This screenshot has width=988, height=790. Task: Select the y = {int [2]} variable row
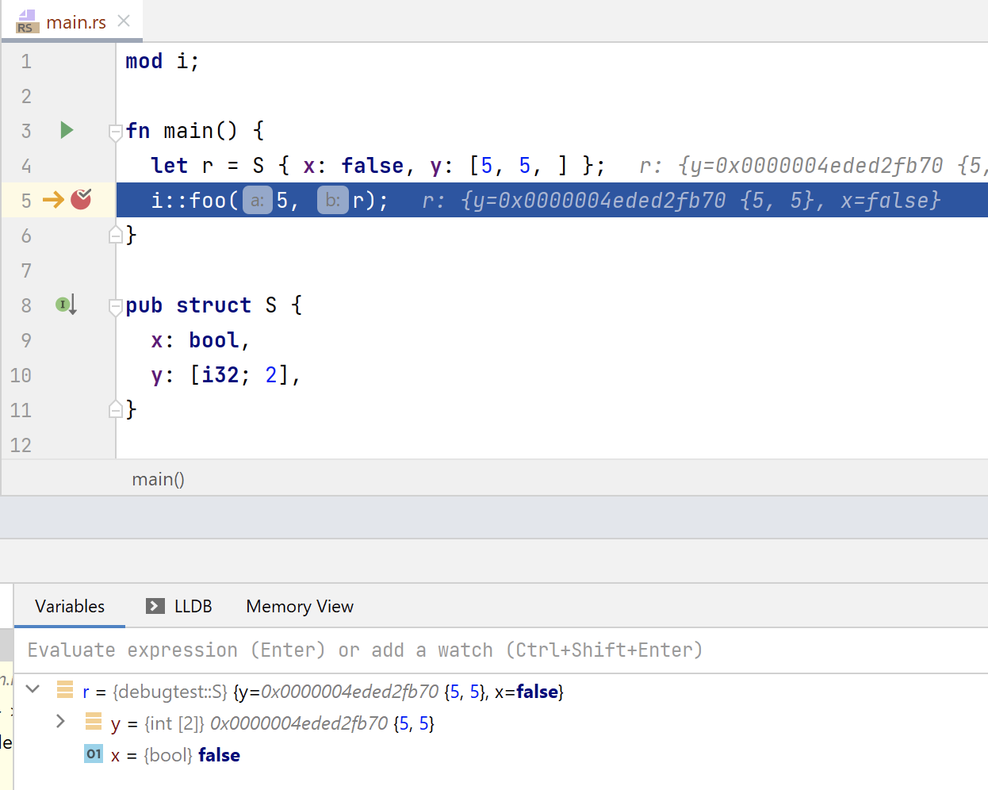(x=500, y=723)
